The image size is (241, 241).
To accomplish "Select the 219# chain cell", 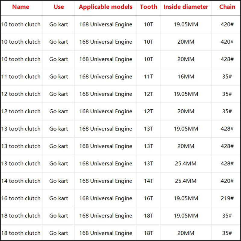I will click(227, 198).
